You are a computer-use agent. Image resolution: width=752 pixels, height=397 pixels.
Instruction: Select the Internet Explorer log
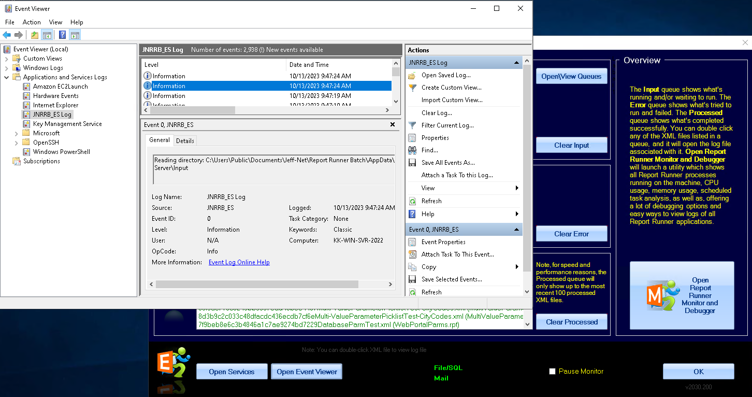click(55, 105)
